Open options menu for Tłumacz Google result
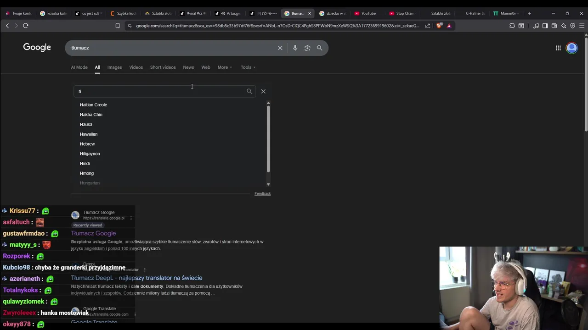This screenshot has height=330, width=588. [x=131, y=218]
